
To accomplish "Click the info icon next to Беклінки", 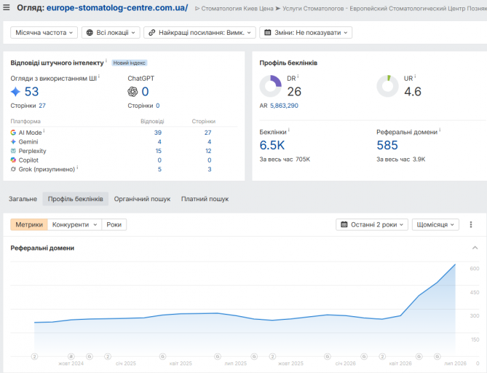I will point(288,130).
